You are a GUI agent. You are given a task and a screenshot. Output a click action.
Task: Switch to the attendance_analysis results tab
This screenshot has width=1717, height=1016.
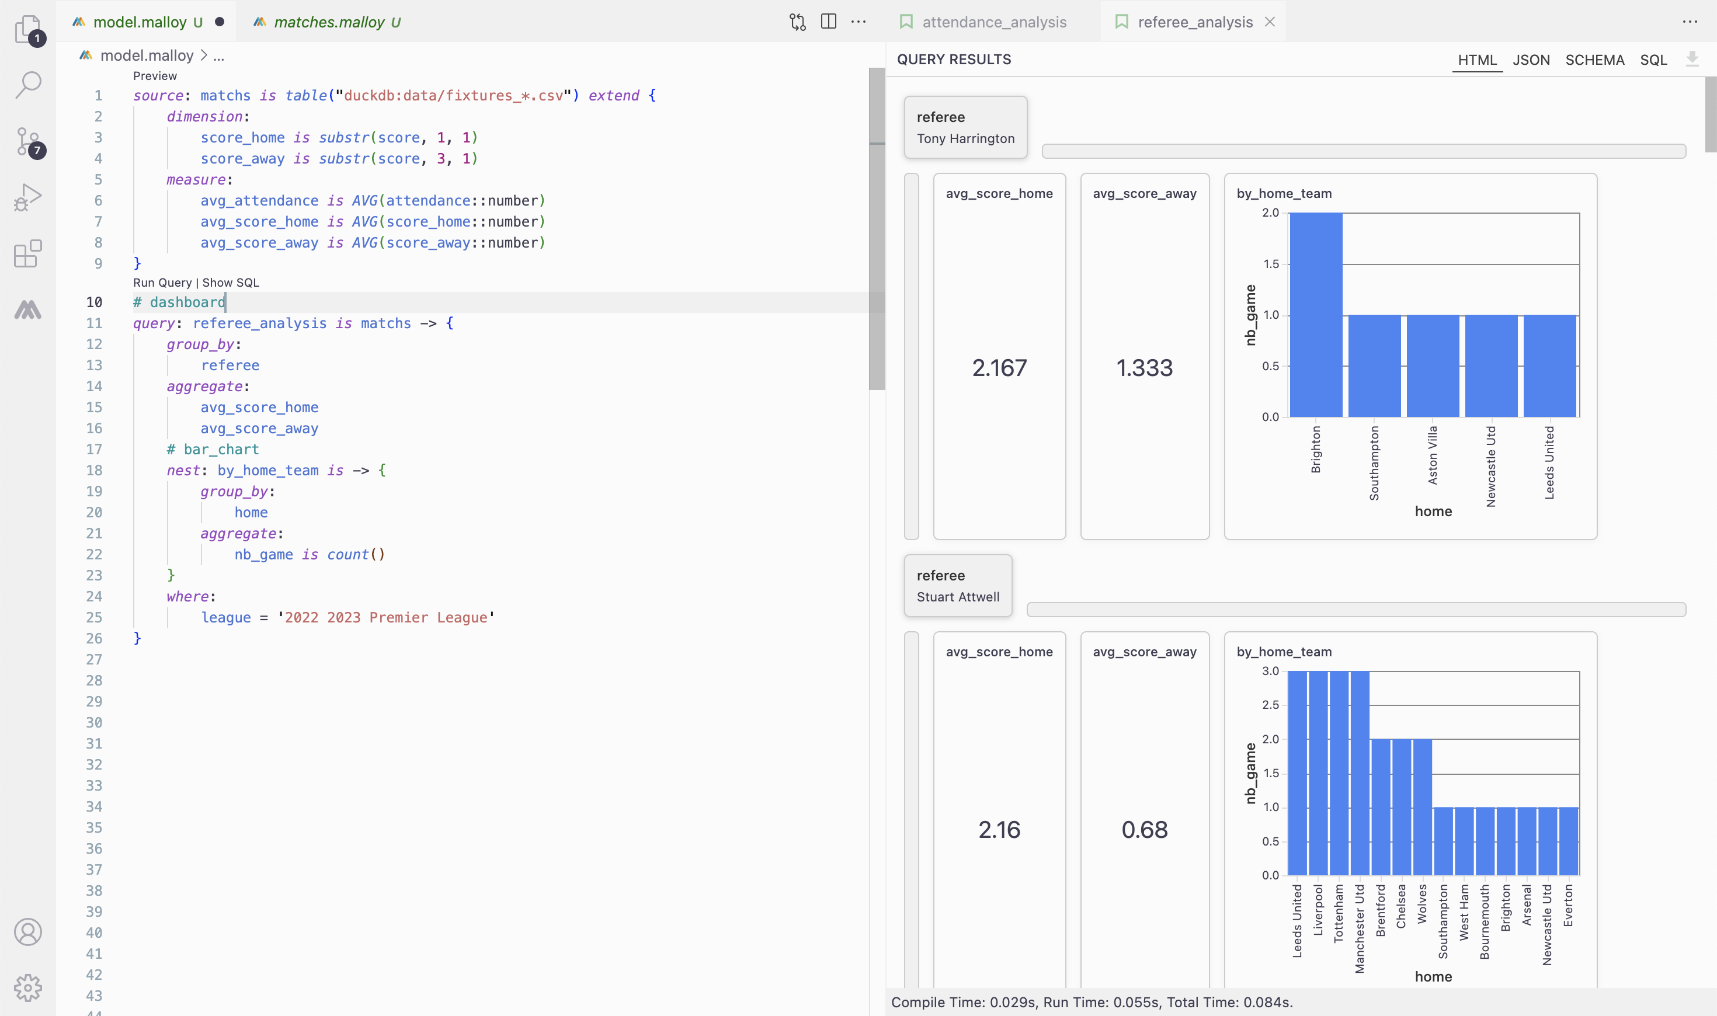coord(993,22)
